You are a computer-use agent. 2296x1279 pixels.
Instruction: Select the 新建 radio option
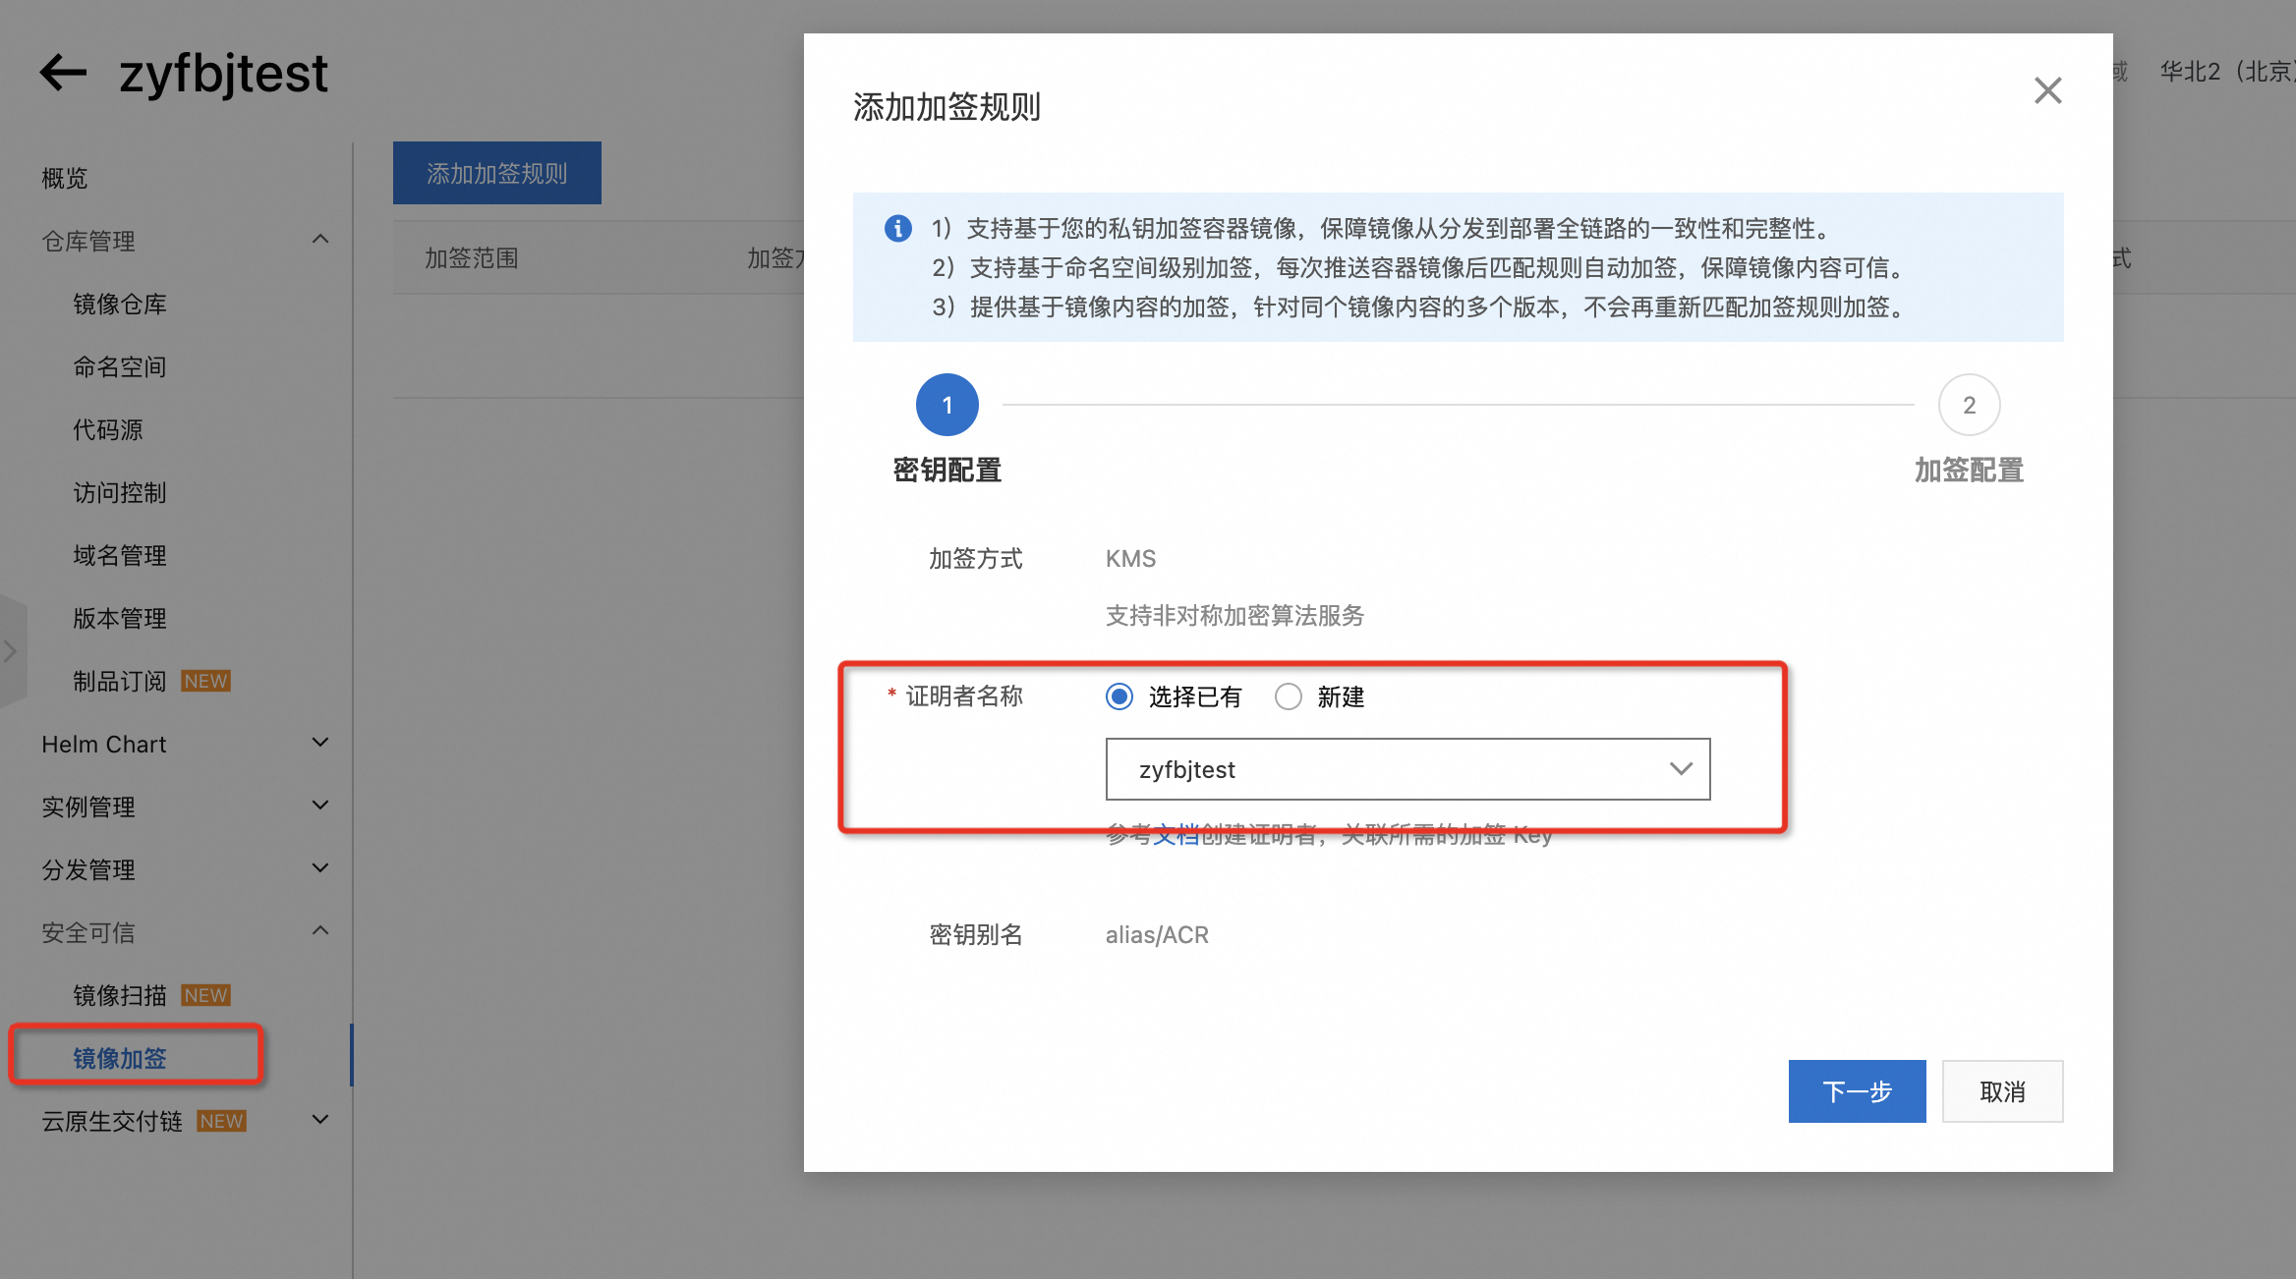coord(1288,696)
